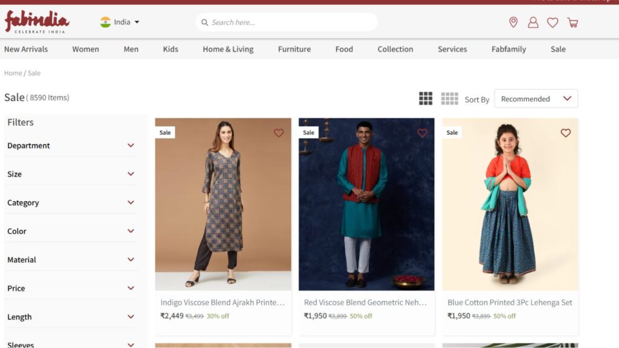
Task: Favorite the Blue Cotton Lehenga Set
Action: [x=566, y=133]
